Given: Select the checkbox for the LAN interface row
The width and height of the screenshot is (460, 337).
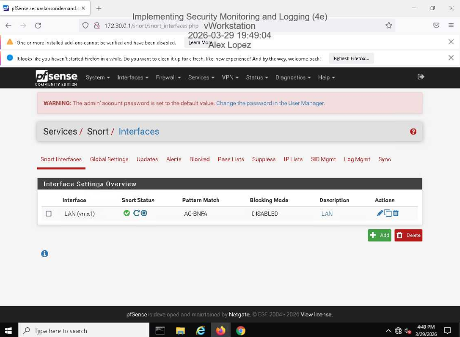Looking at the screenshot, I should [48, 213].
